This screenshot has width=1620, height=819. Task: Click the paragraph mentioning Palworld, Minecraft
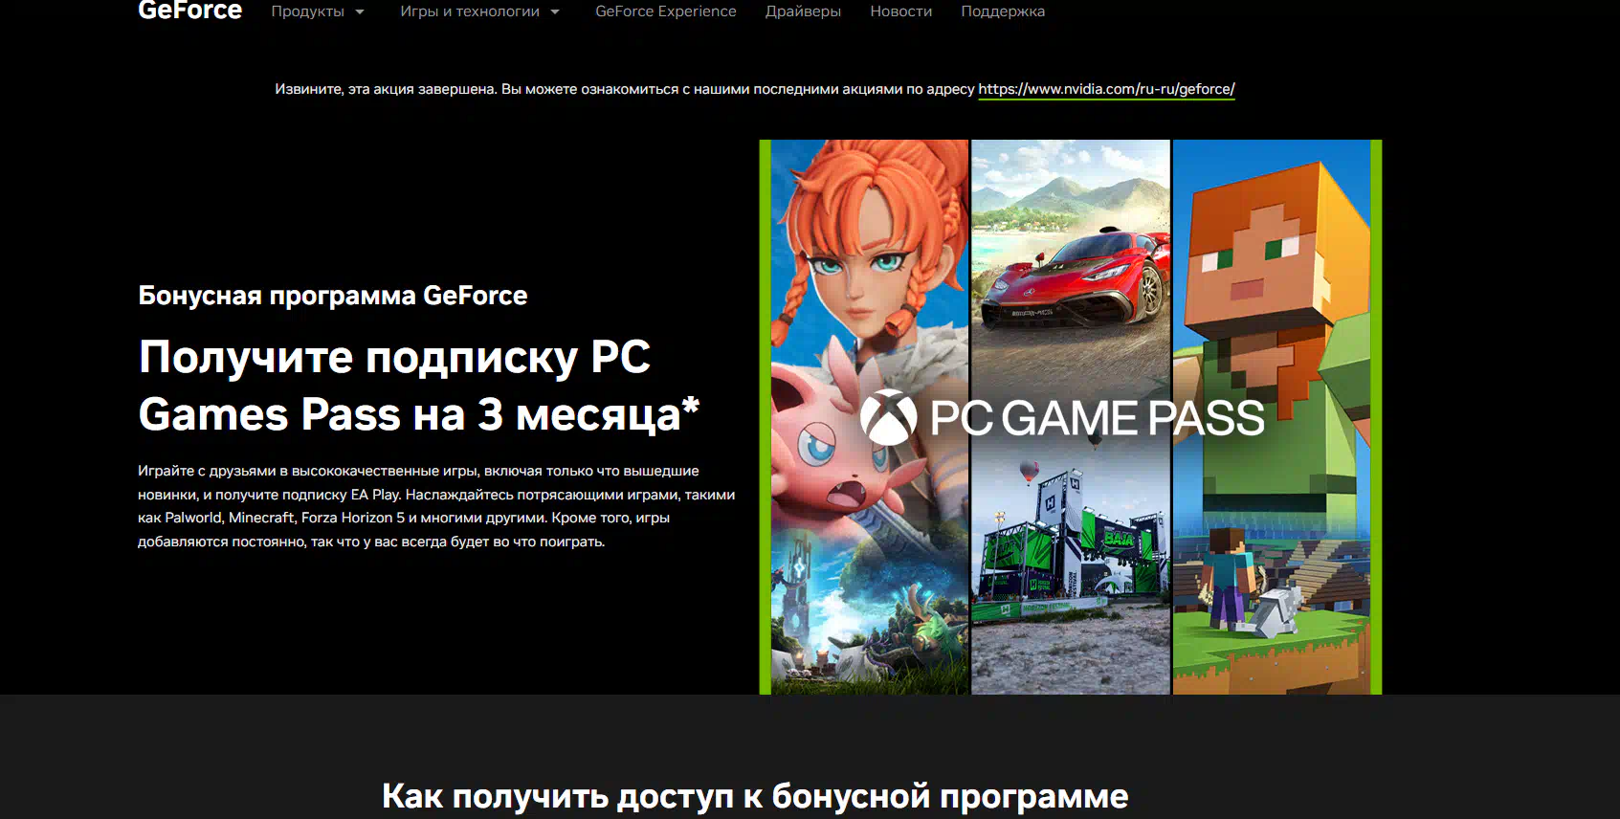click(436, 506)
